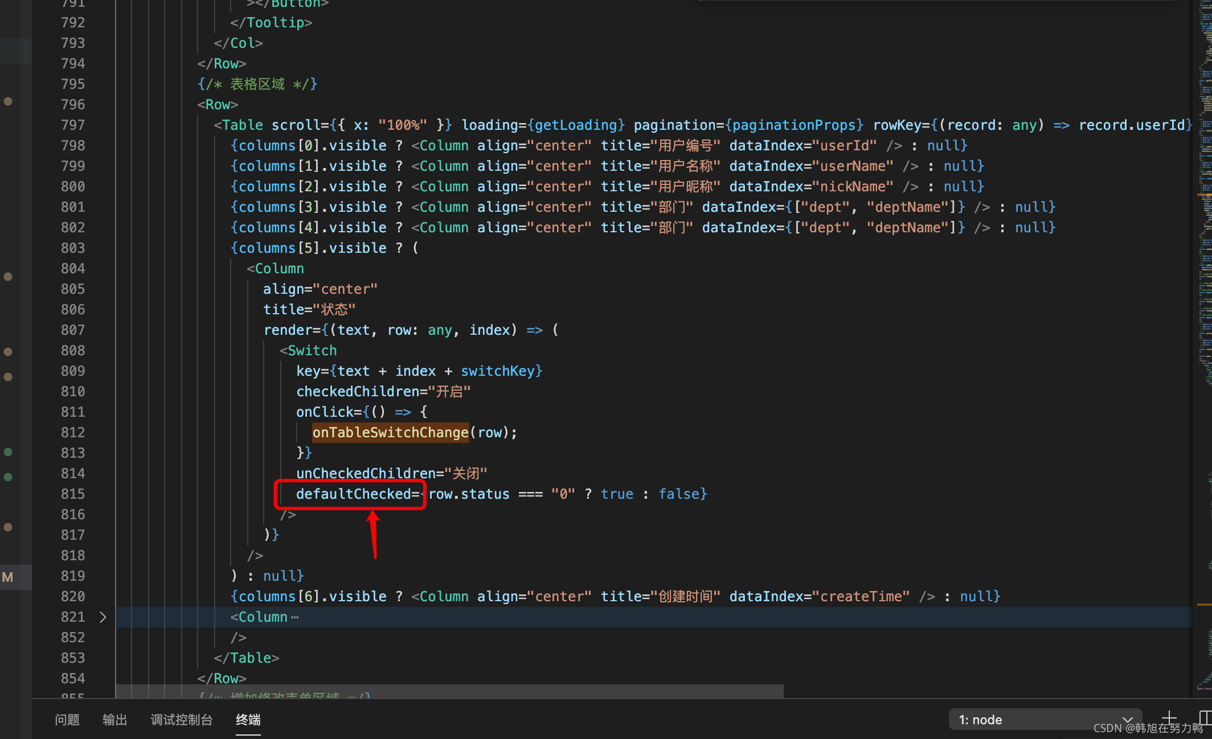
Task: Click line number 815 in the gutter
Action: [73, 494]
